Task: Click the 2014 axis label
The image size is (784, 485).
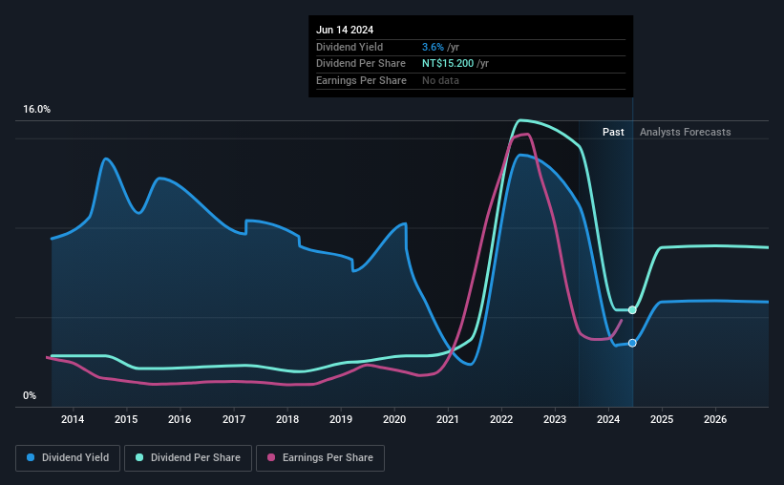Action: coord(73,419)
